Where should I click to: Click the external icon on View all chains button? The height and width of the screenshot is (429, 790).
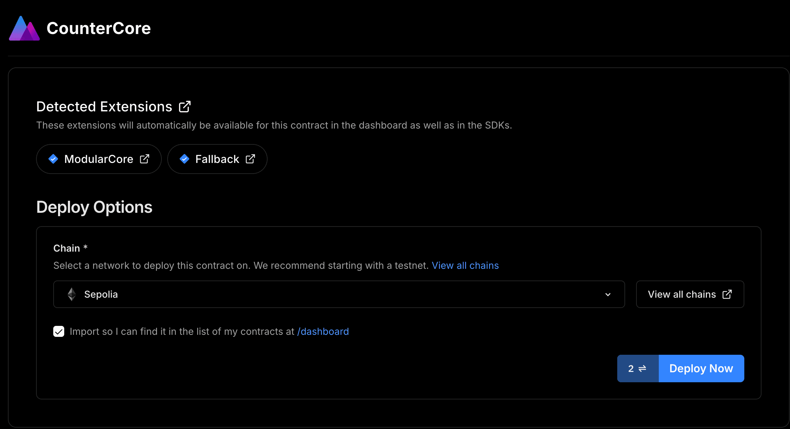[x=727, y=294]
